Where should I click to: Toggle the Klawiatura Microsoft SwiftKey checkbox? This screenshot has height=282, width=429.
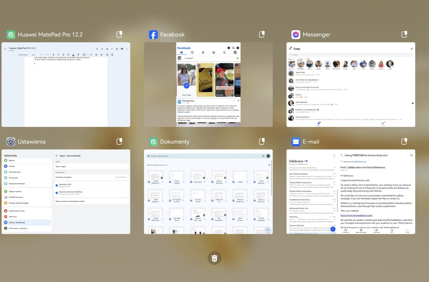(57, 193)
